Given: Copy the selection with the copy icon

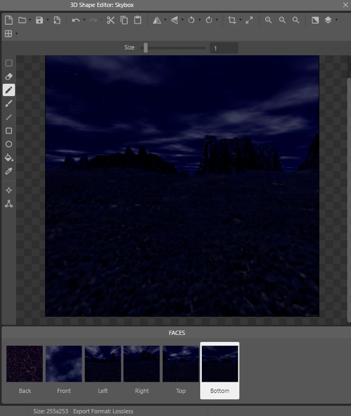Looking at the screenshot, I should [x=124, y=20].
